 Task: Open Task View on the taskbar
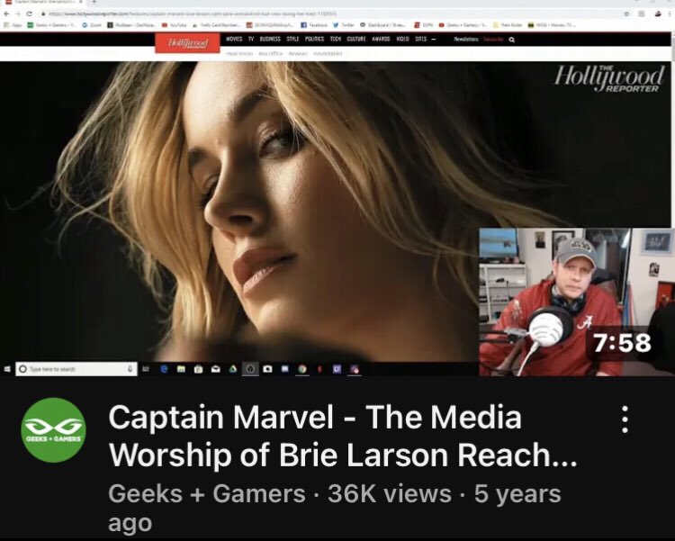tap(146, 369)
